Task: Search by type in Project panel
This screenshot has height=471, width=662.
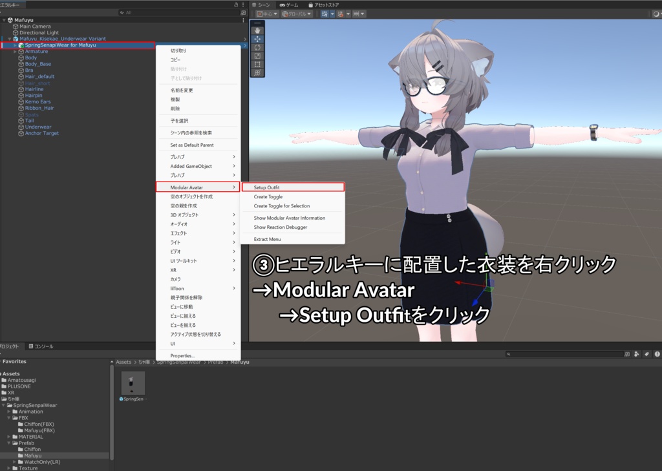Action: coord(637,354)
